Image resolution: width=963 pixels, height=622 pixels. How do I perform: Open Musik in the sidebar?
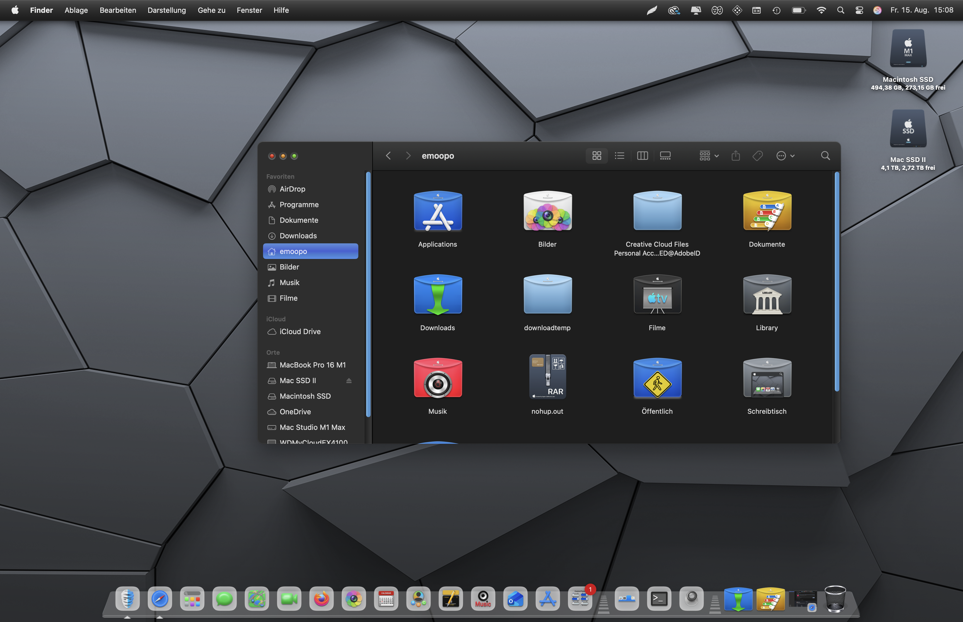coord(310,283)
